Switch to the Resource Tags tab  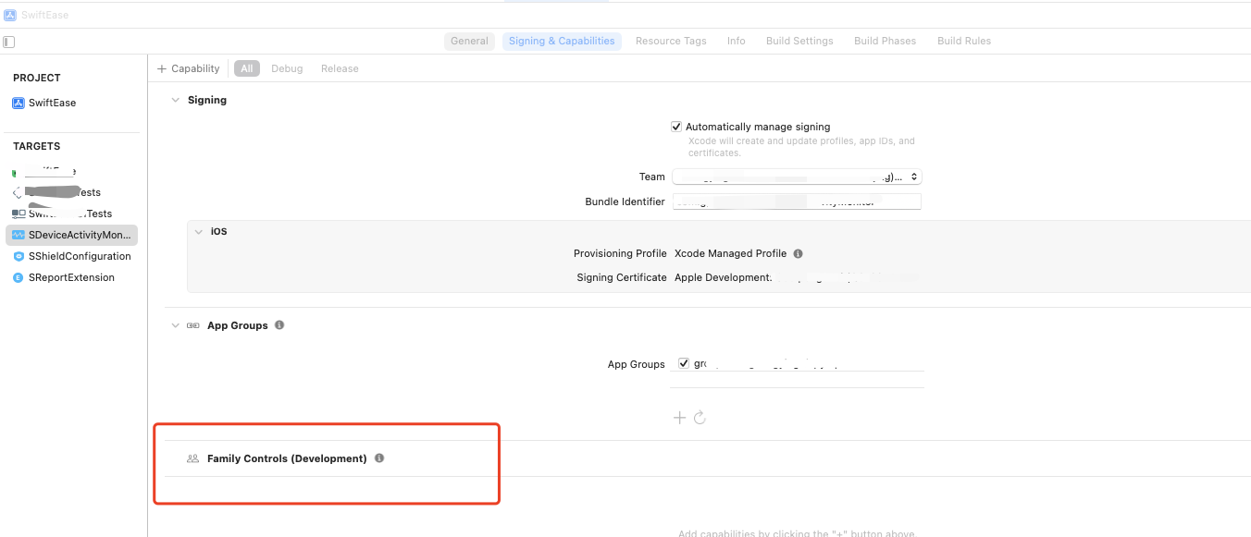(x=671, y=41)
